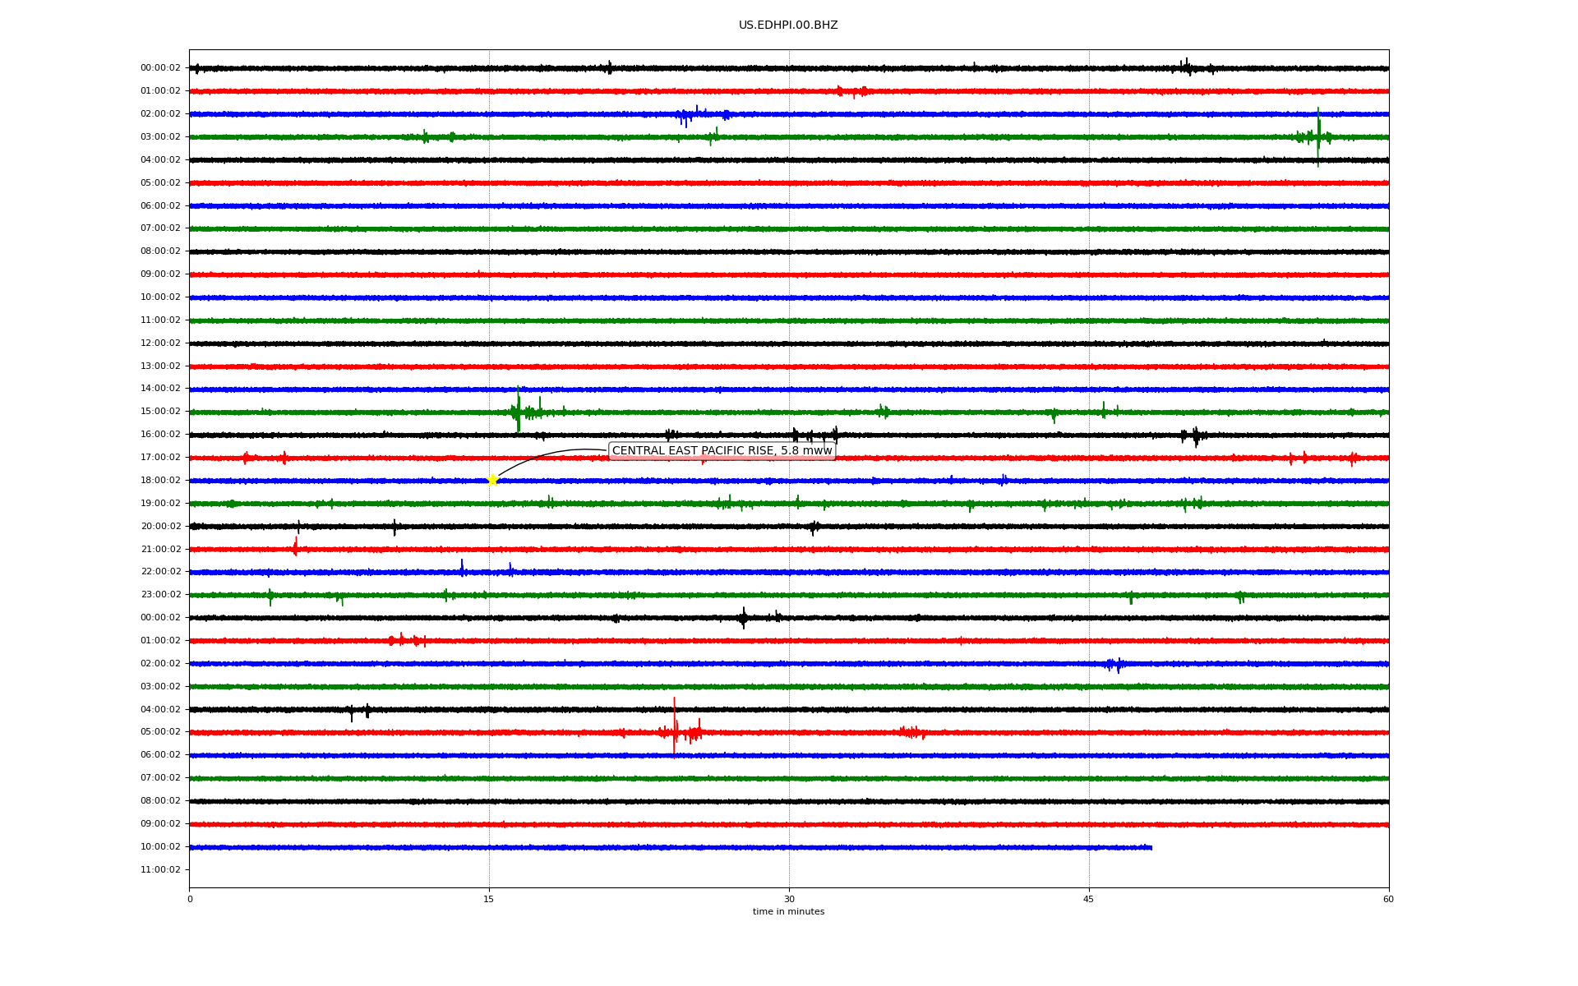The image size is (1578, 986).
Task: Click the large green spike on the 15:00:02 trace
Action: point(518,409)
